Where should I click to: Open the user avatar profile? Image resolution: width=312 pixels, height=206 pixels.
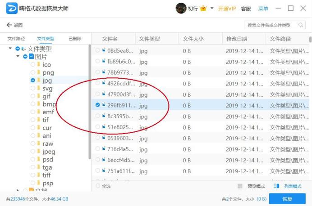click(x=181, y=9)
